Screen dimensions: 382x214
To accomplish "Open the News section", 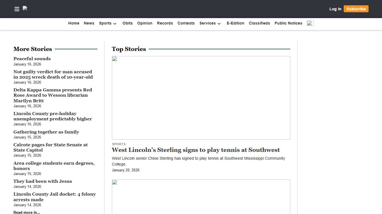I will pos(89,23).
